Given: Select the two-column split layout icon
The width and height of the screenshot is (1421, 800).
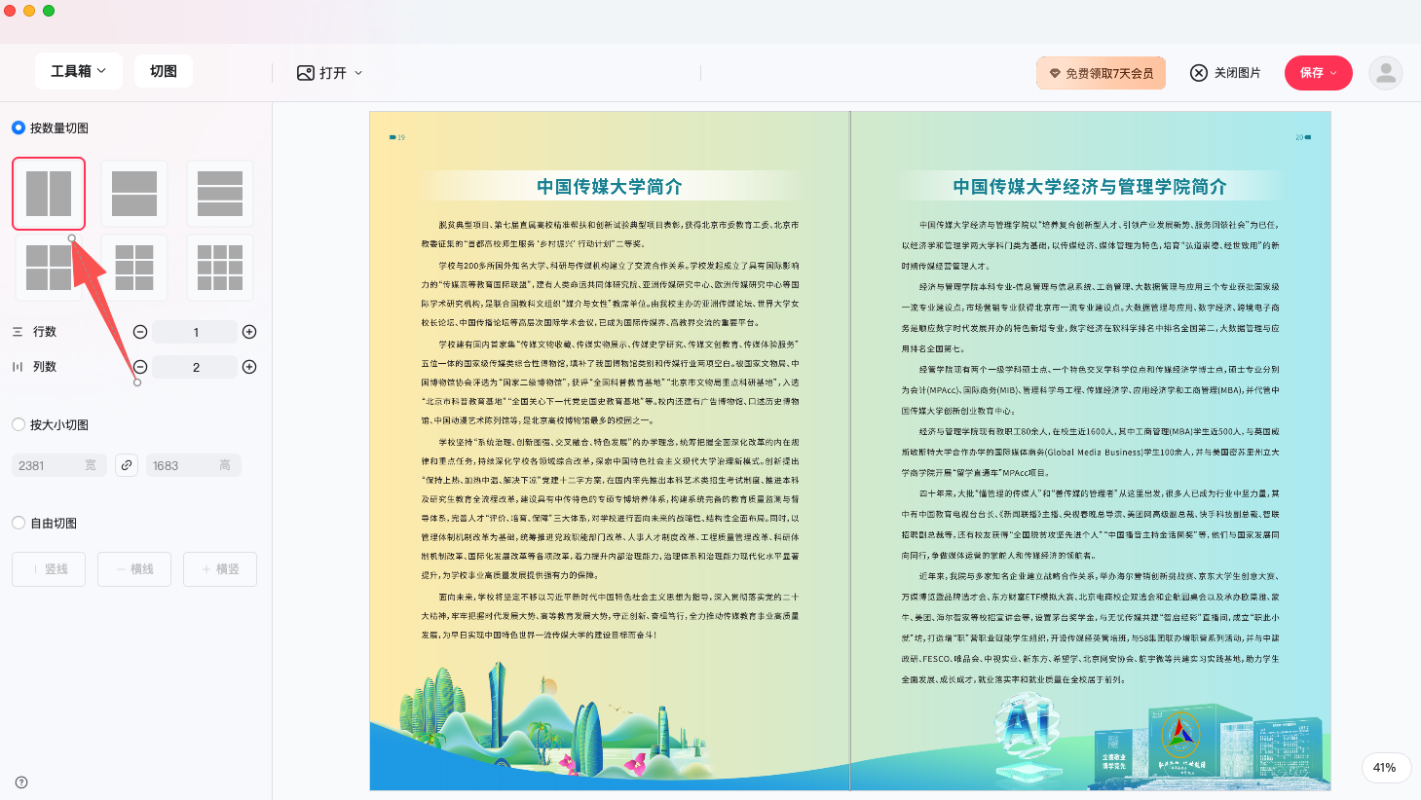Looking at the screenshot, I should pyautogui.click(x=49, y=194).
